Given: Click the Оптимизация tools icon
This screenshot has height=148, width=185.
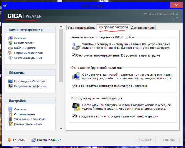Looking at the screenshot, I should (x=10, y=114).
